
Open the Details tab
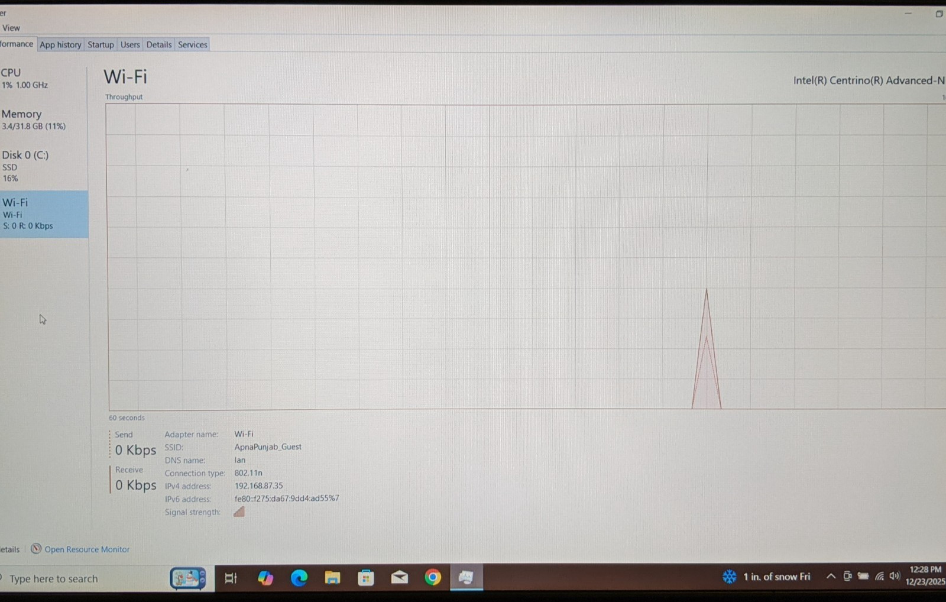[159, 44]
